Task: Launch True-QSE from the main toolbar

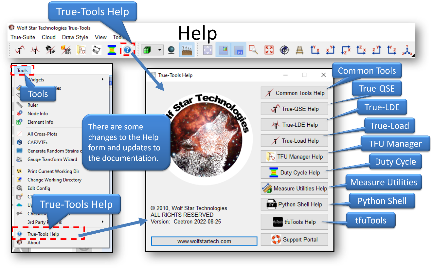Action: point(20,50)
